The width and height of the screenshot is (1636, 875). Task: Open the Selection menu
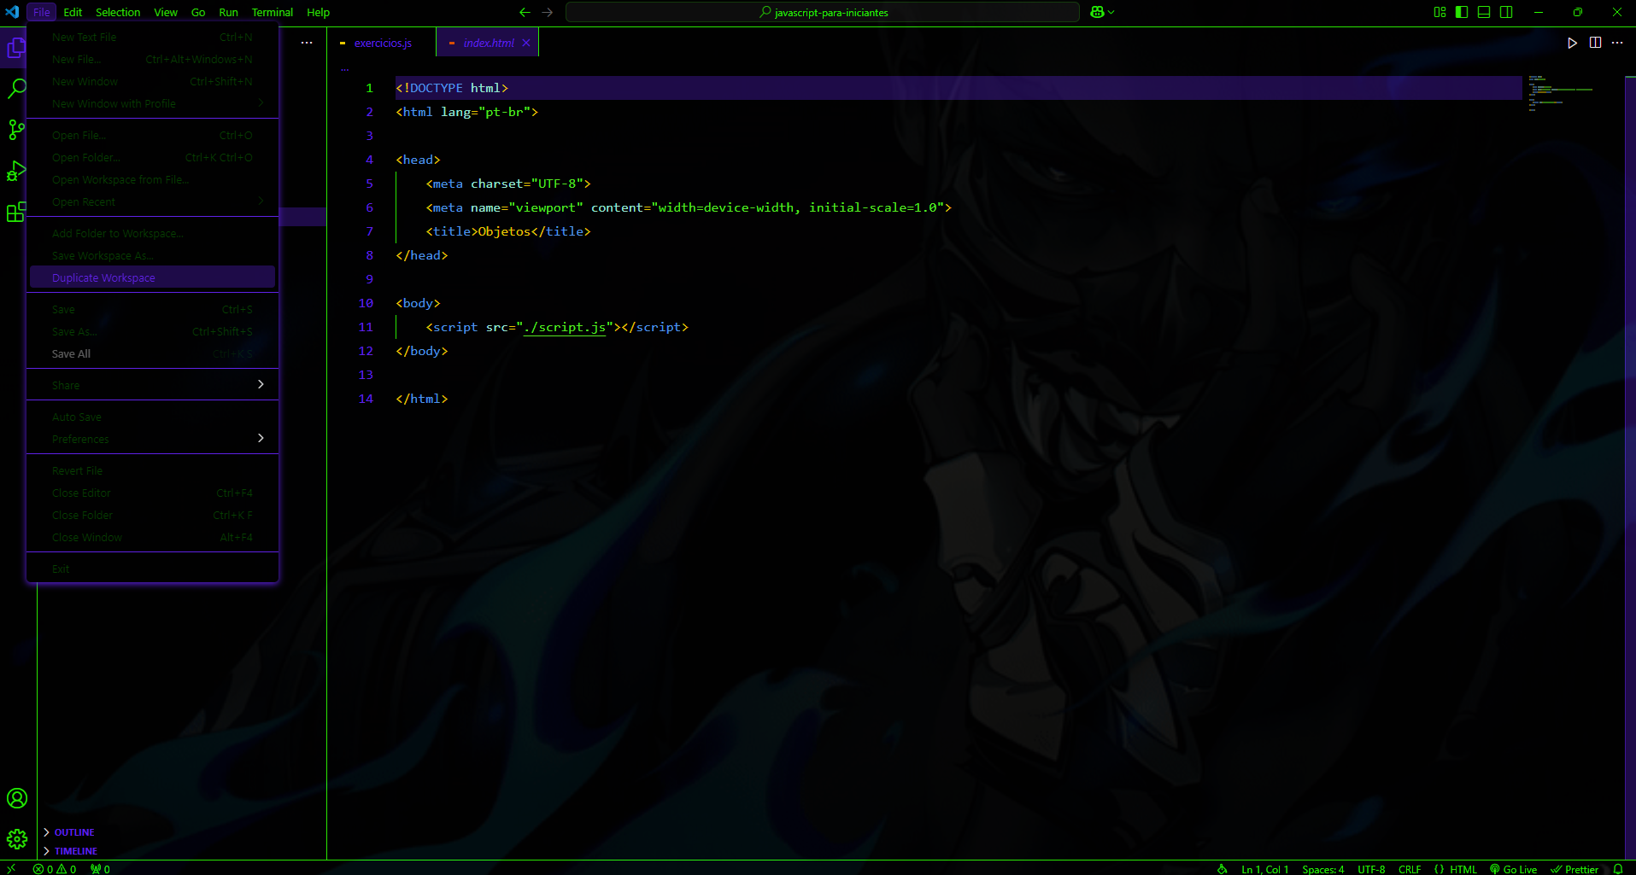click(118, 12)
